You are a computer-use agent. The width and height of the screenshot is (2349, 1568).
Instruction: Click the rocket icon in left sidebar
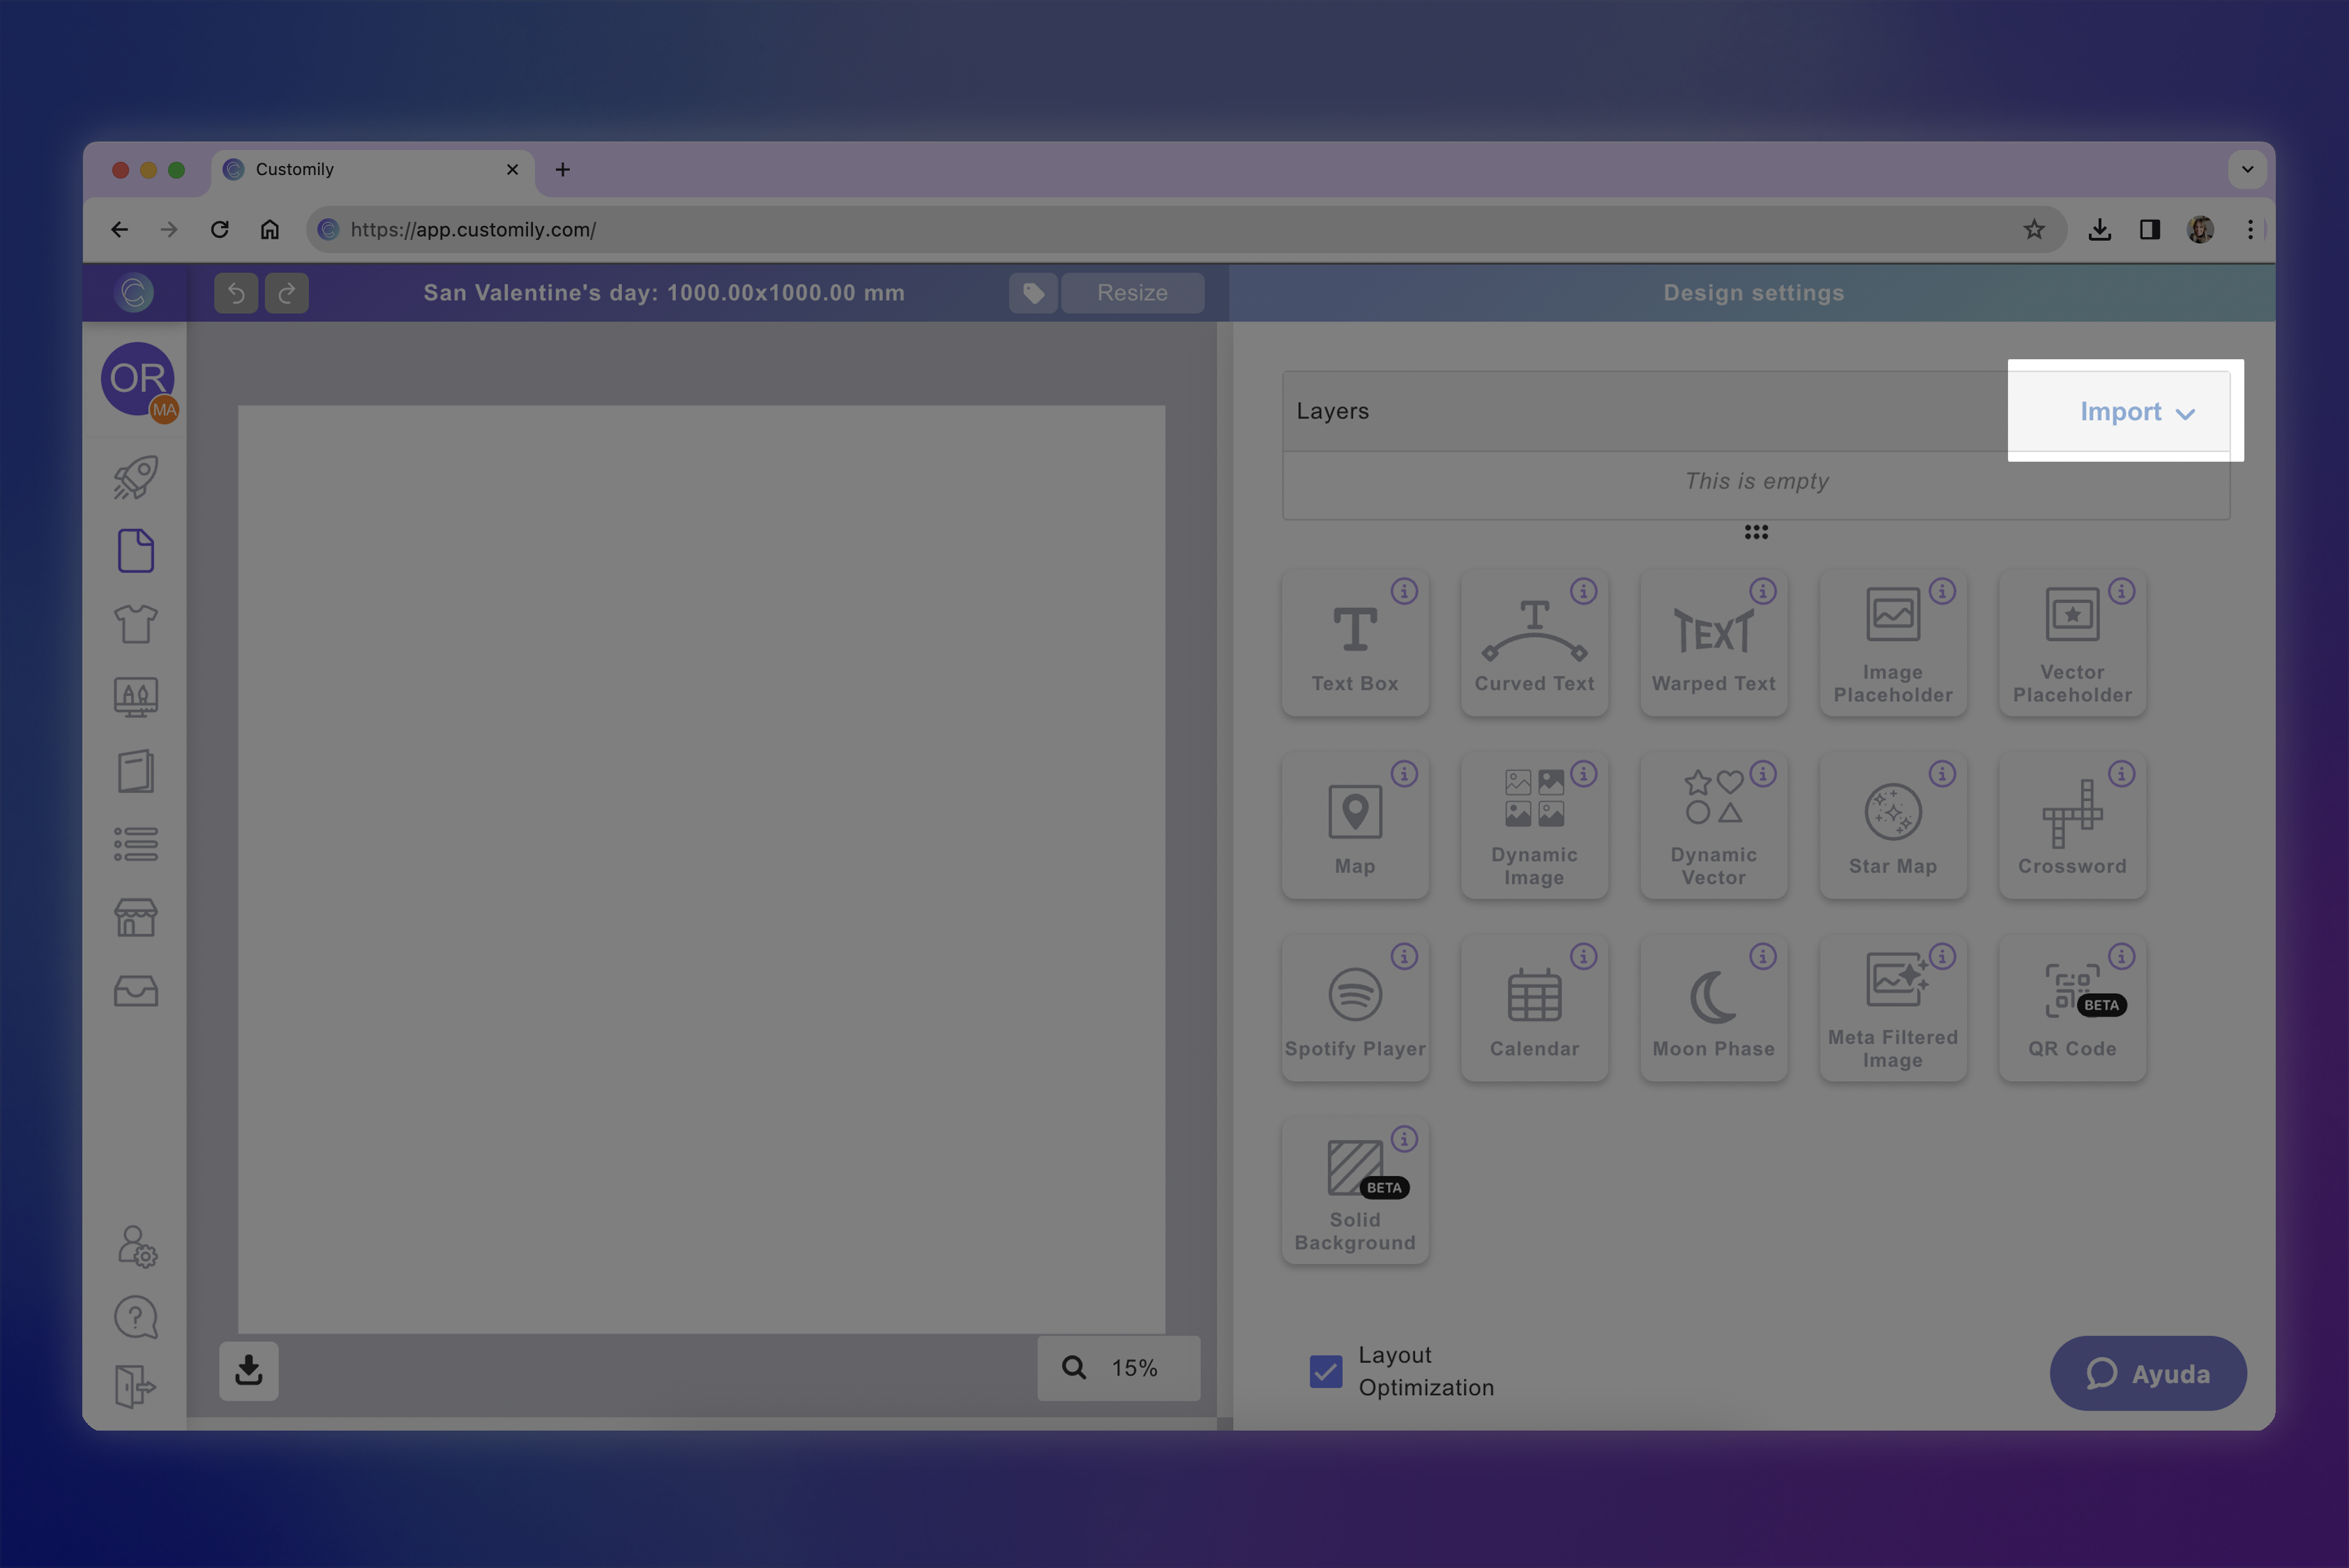coord(136,477)
